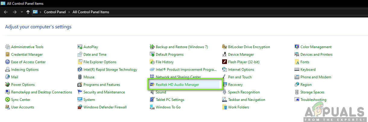Image resolution: width=368 pixels, height=122 pixels.
Task: Click the Troubleshooting icon
Action: (297, 100)
